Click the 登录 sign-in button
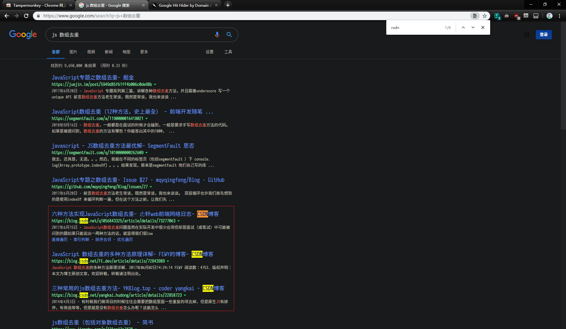 point(544,34)
